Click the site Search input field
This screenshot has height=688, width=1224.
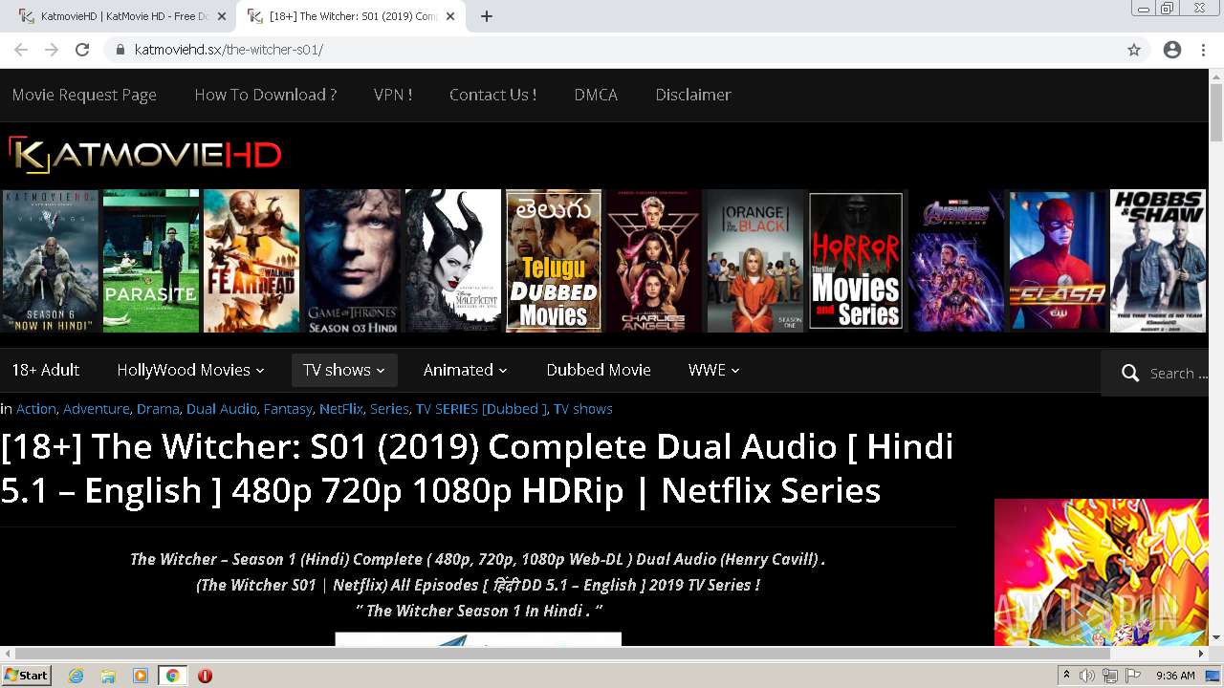tap(1179, 374)
